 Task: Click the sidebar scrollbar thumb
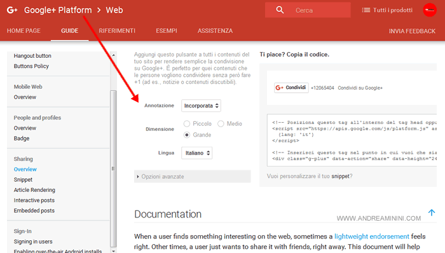pos(114,168)
